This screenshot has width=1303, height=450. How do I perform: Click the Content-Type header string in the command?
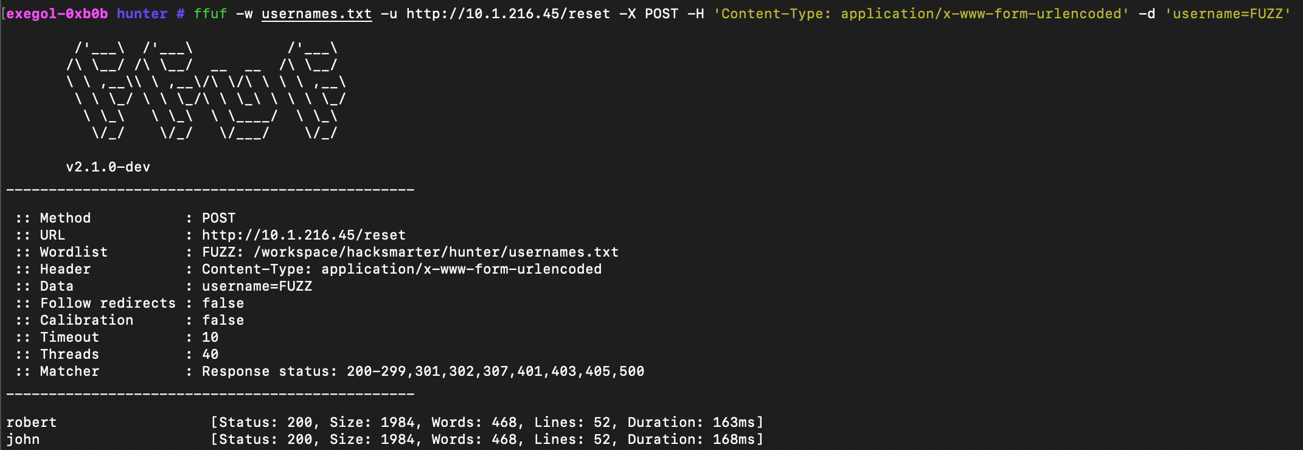click(x=921, y=13)
